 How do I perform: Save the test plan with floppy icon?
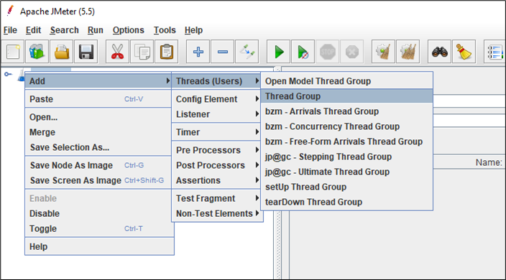click(x=86, y=52)
